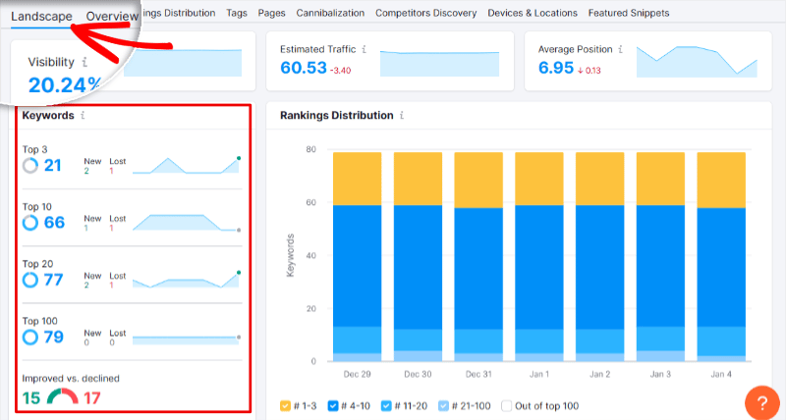Open the orange help question mark button
The width and height of the screenshot is (786, 420).
(762, 402)
